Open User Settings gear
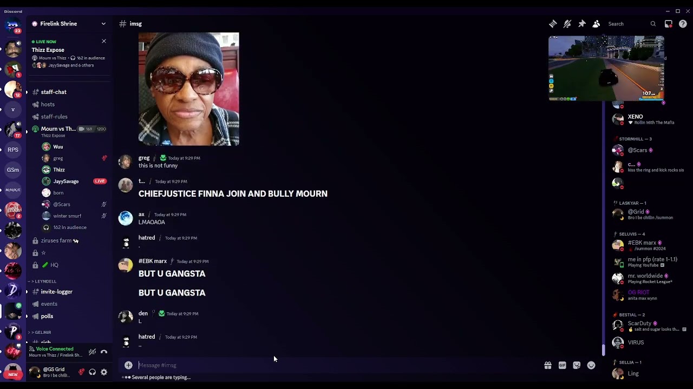 click(104, 372)
